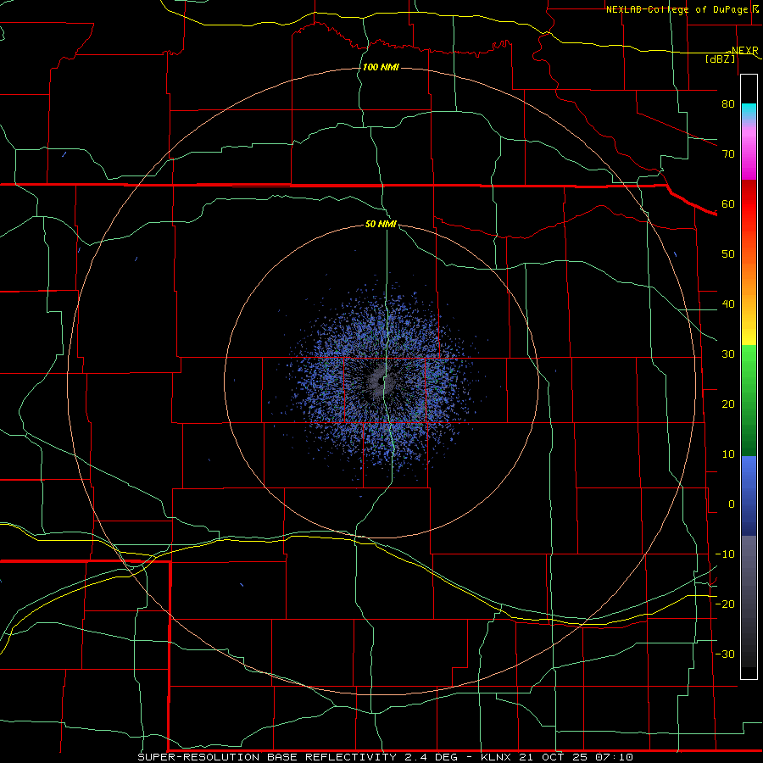Click the 50 NMI range ring label
Viewport: 763px width, 763px height.
click(381, 224)
